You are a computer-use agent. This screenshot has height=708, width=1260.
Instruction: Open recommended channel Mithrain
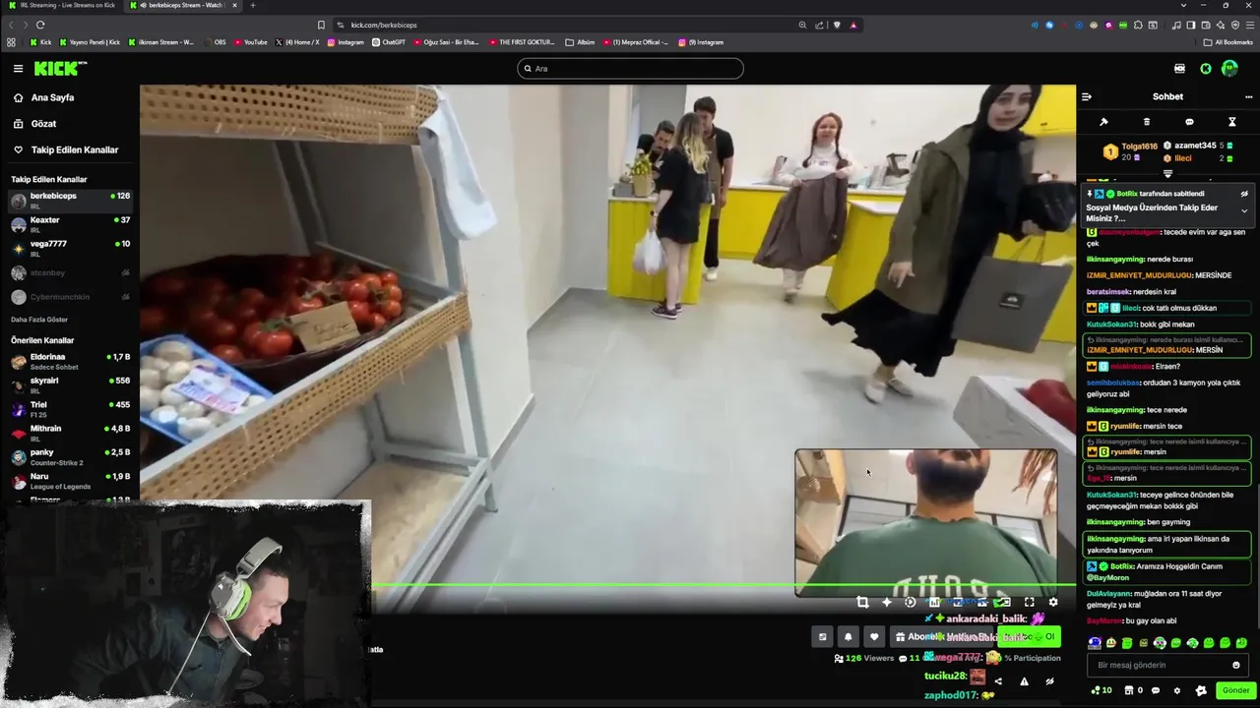pyautogui.click(x=69, y=433)
